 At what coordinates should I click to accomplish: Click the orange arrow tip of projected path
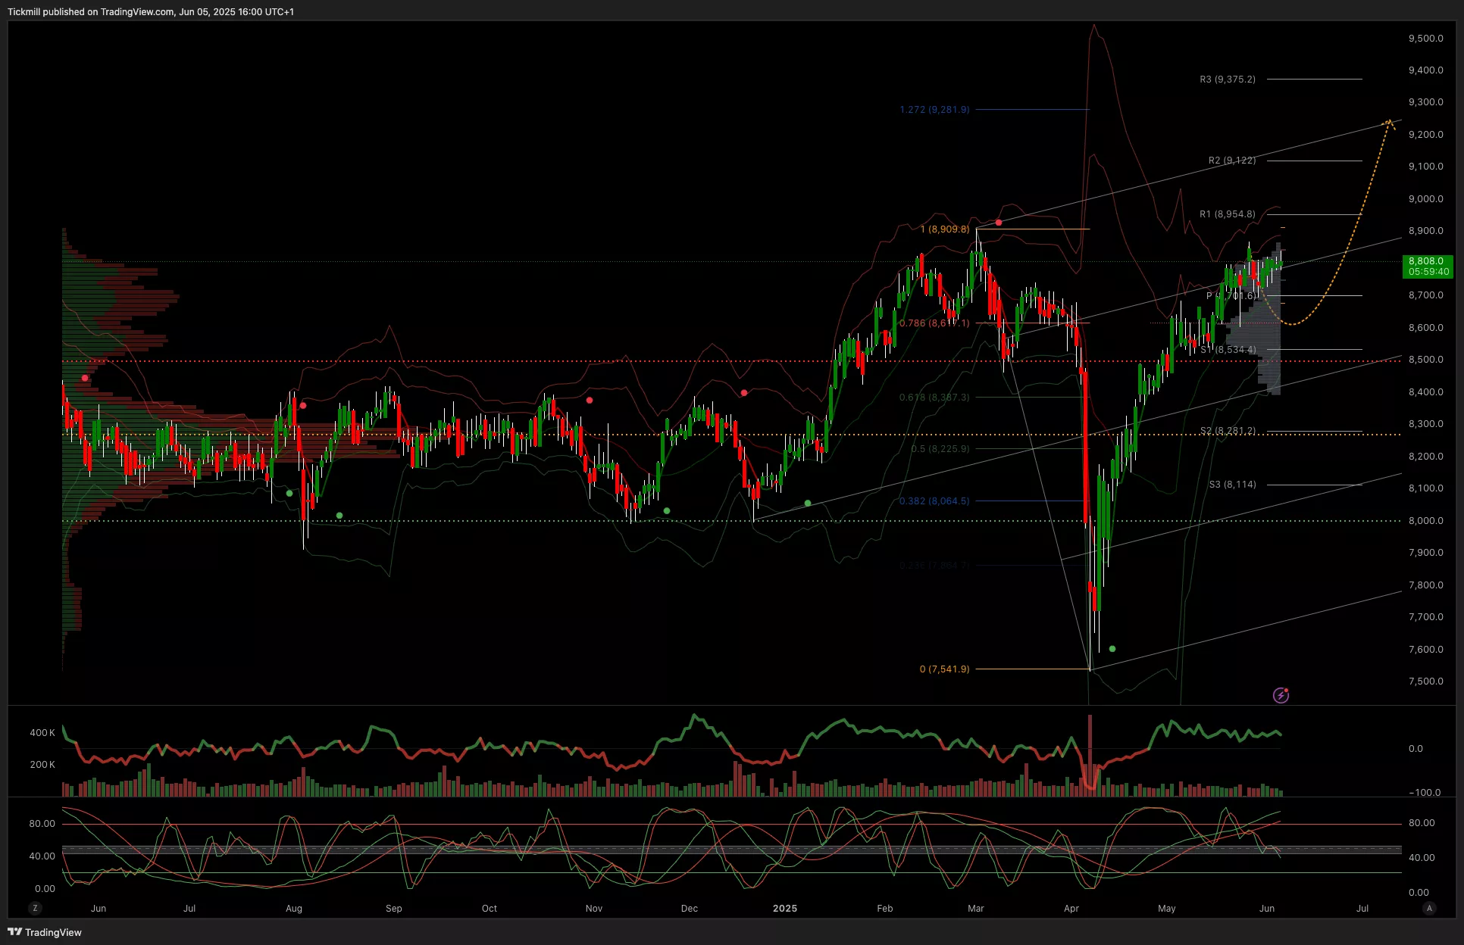pyautogui.click(x=1390, y=120)
